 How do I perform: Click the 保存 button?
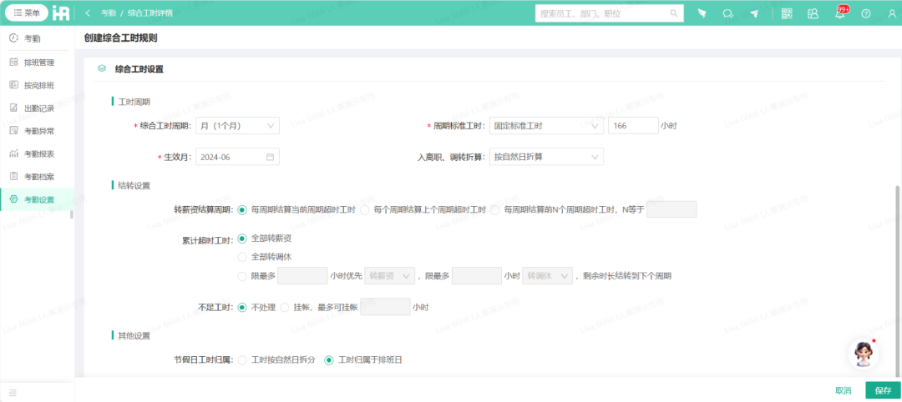[883, 390]
